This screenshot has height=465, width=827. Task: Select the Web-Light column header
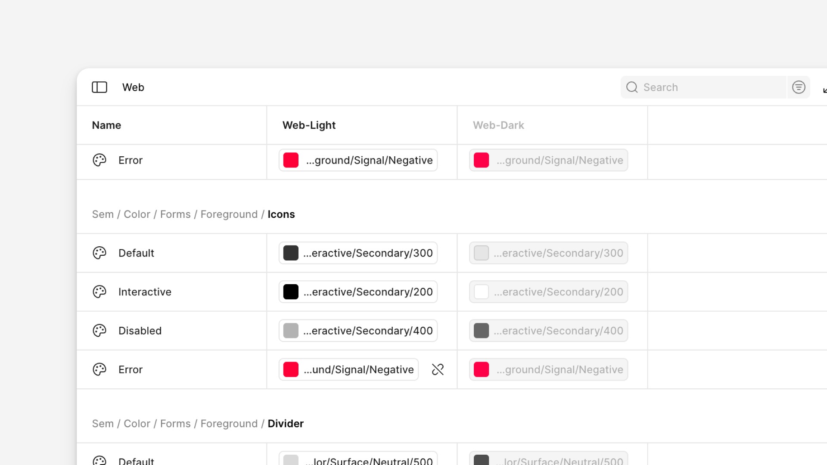pyautogui.click(x=309, y=125)
